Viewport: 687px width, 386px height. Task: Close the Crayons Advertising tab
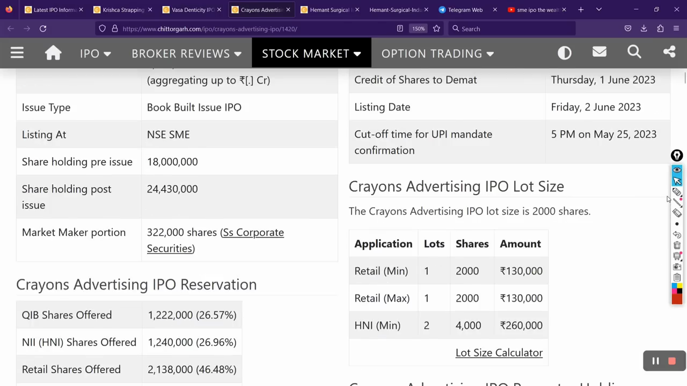[x=288, y=10]
